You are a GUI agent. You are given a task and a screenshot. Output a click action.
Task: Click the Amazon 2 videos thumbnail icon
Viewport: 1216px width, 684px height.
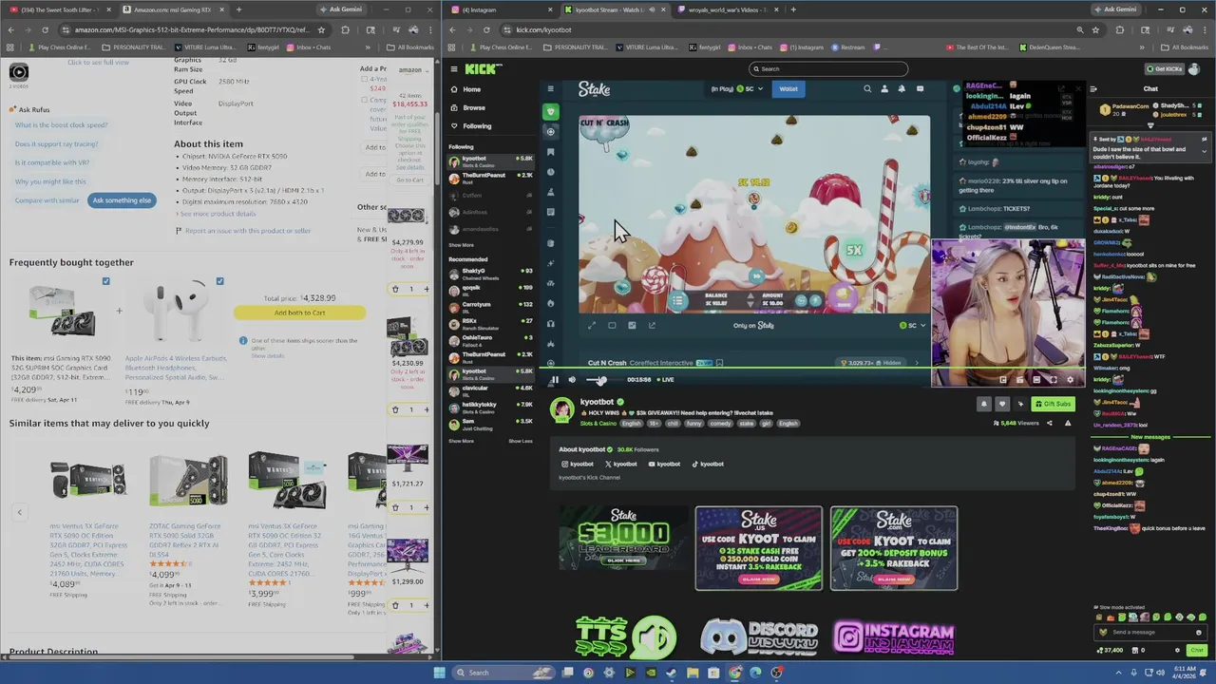click(x=19, y=73)
